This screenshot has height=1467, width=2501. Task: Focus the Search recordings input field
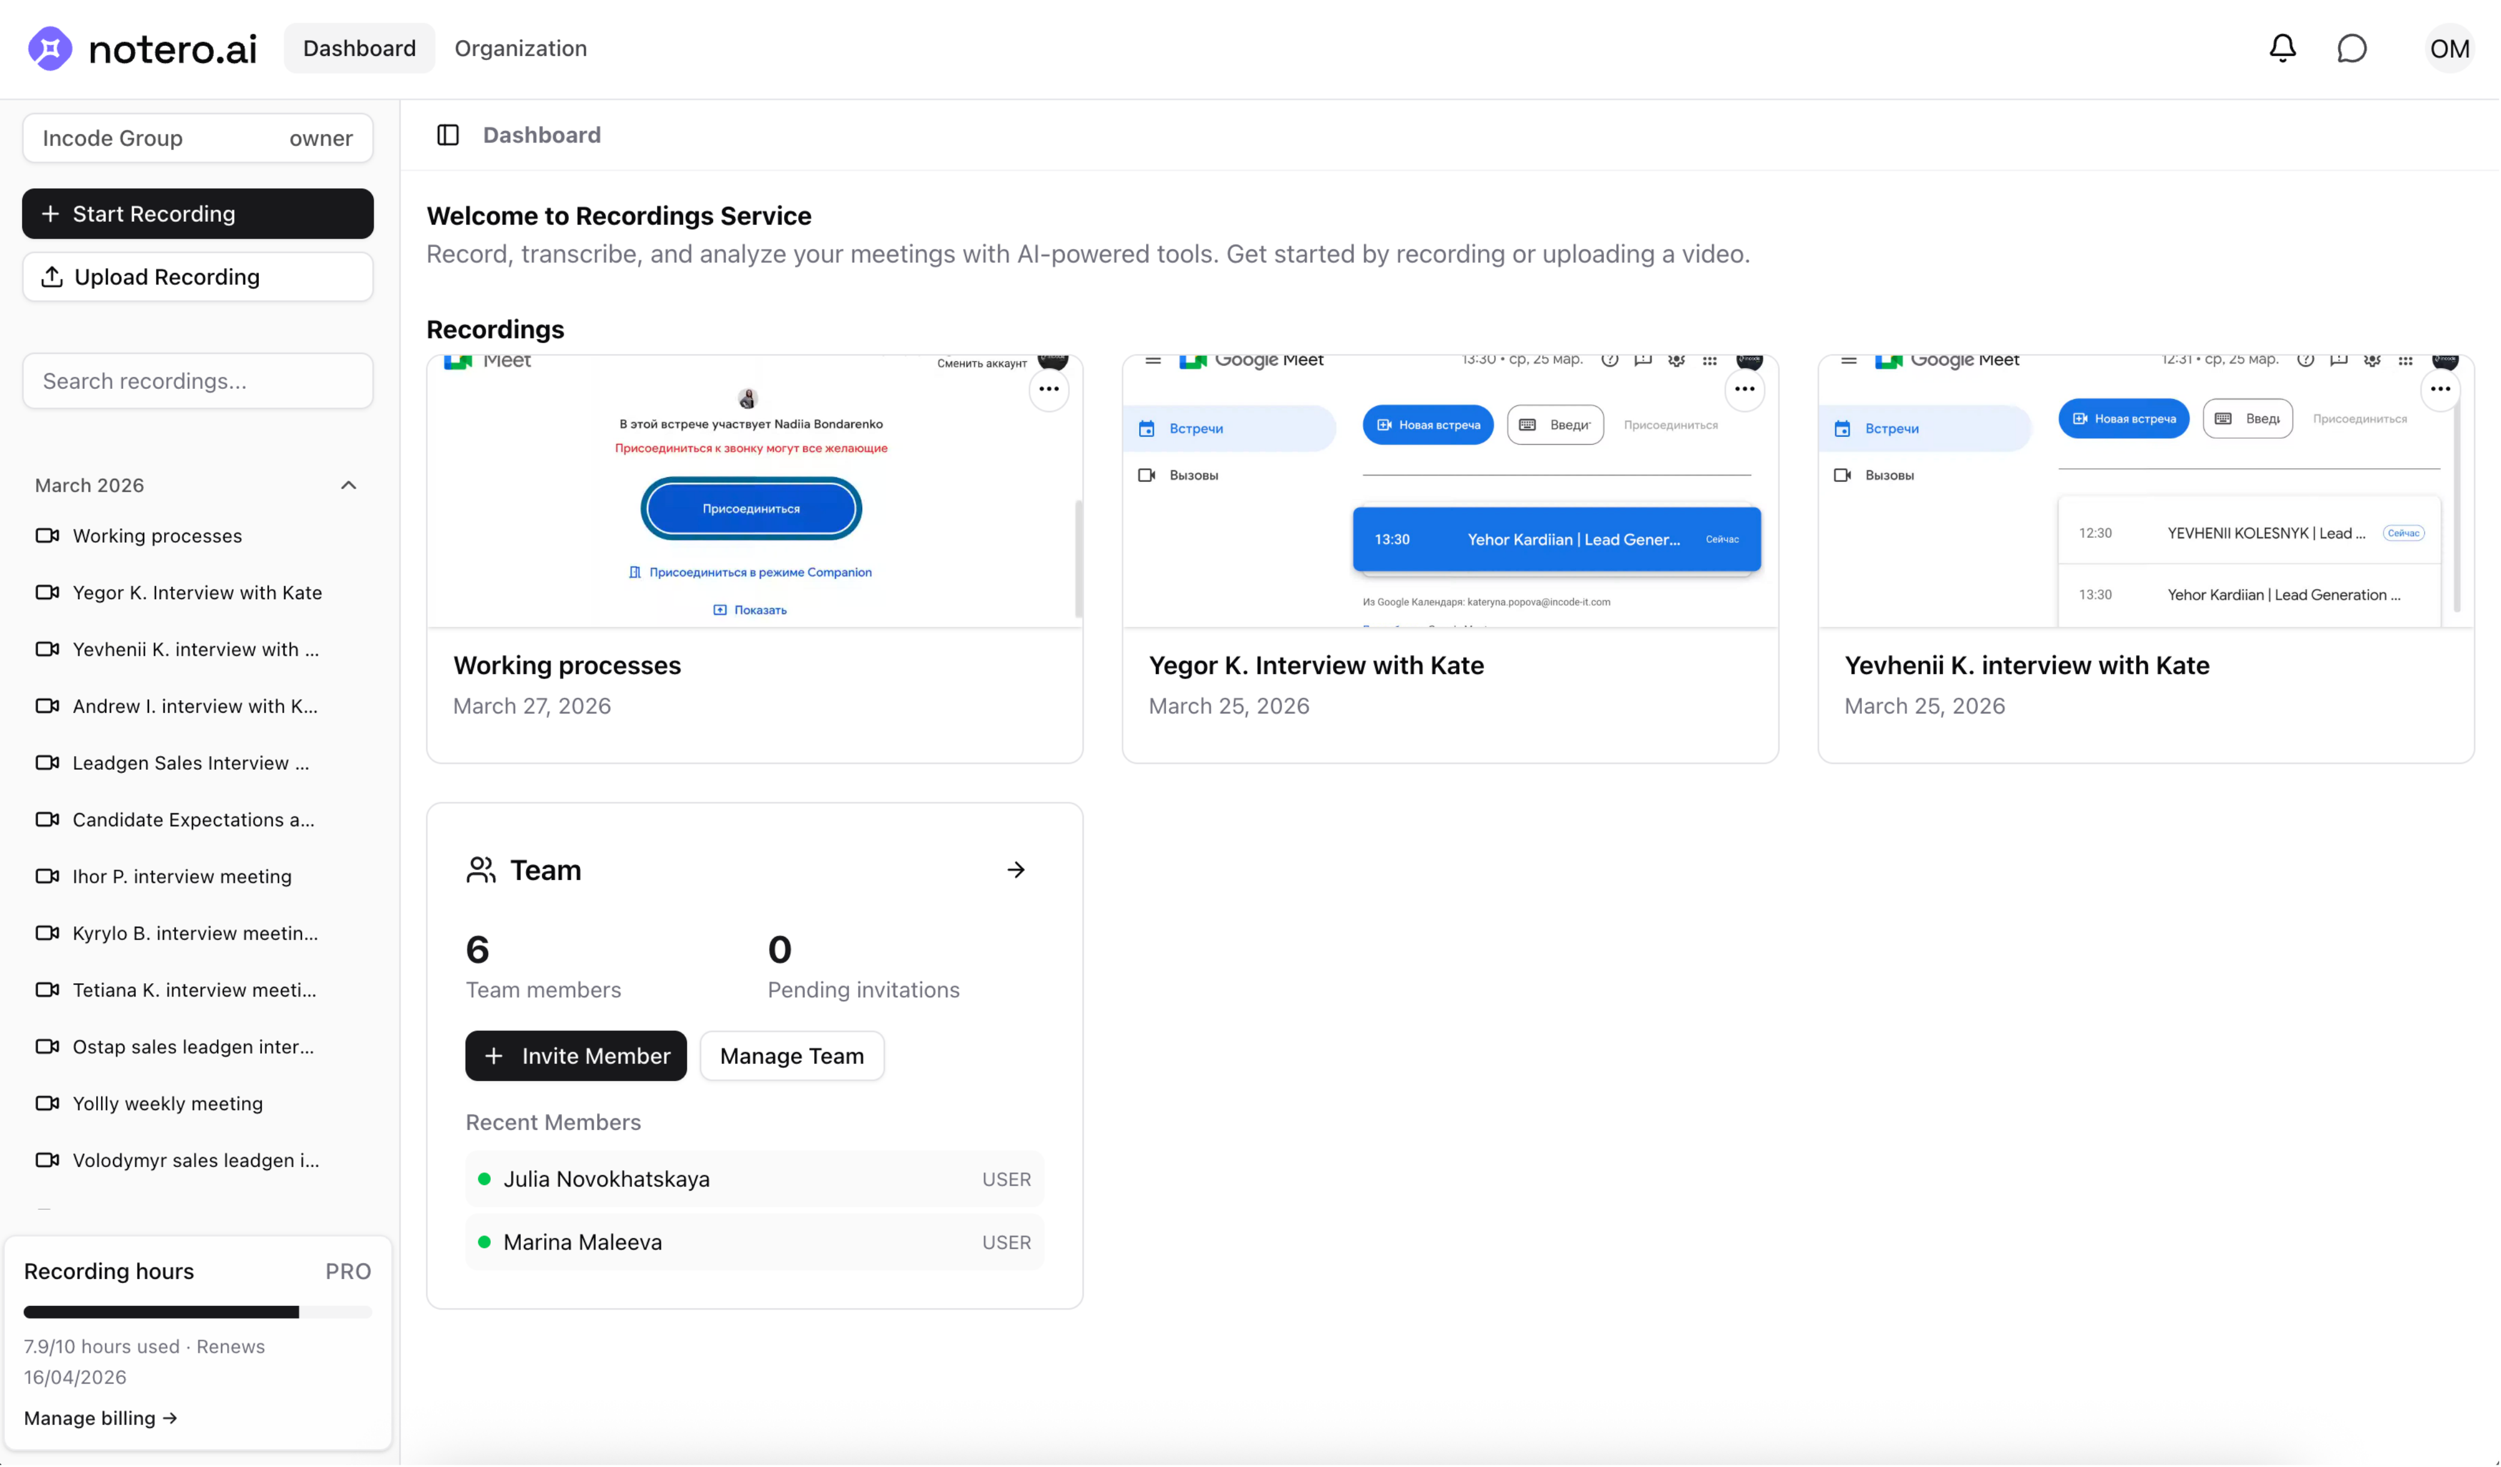(x=198, y=381)
